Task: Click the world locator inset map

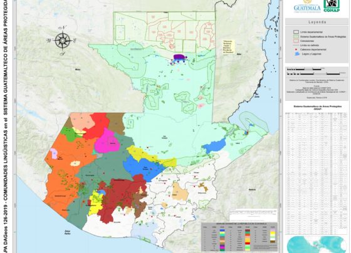Action: pos(317,244)
